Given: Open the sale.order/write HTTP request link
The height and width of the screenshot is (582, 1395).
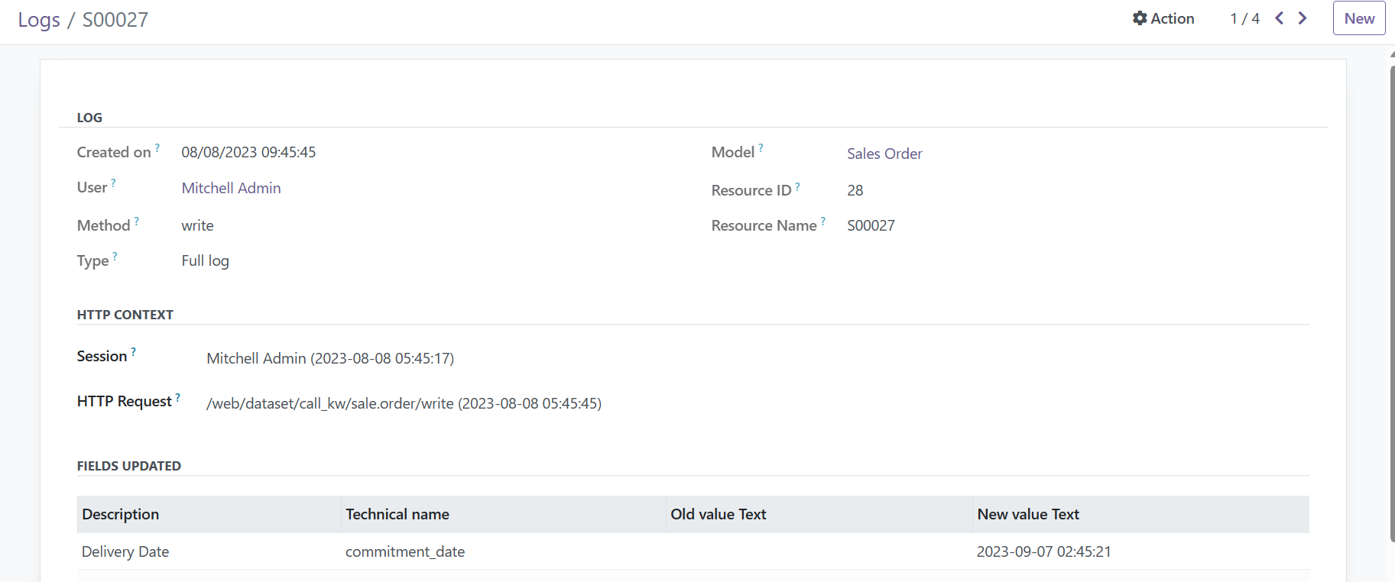Looking at the screenshot, I should pyautogui.click(x=404, y=403).
